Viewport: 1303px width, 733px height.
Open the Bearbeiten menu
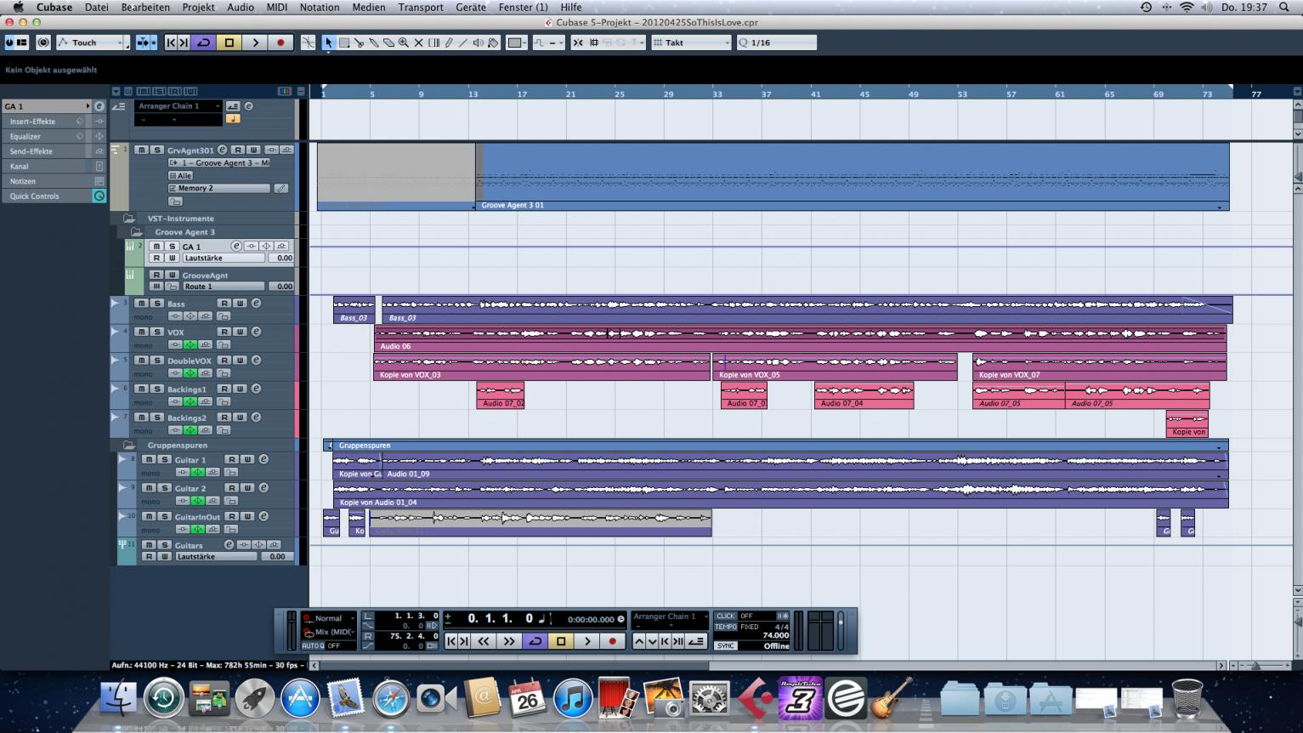[145, 7]
